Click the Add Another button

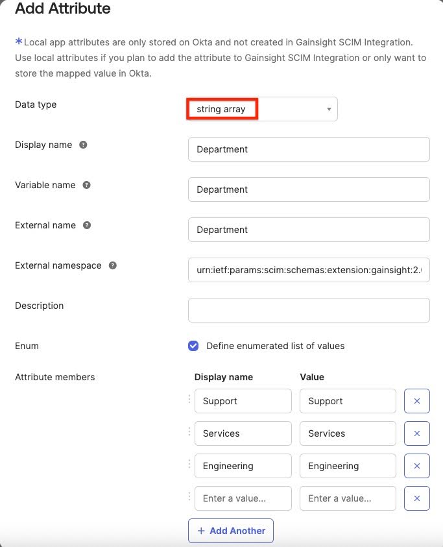[231, 531]
